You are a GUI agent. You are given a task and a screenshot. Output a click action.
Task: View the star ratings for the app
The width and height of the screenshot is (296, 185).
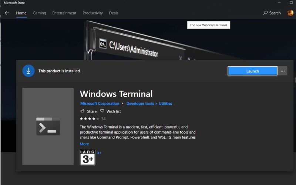click(x=90, y=119)
